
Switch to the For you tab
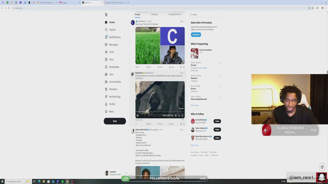(x=137, y=15)
